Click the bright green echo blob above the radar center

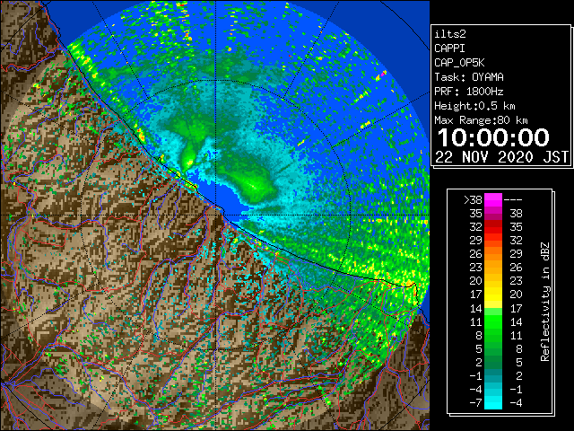(x=255, y=185)
